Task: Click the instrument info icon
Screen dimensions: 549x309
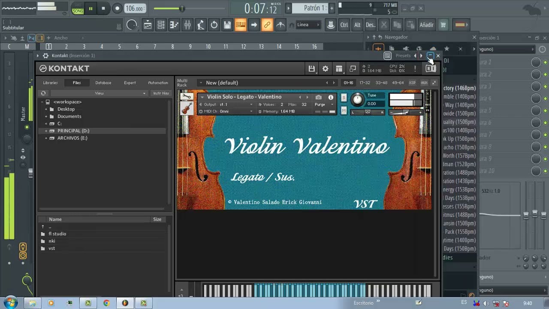Action: tap(331, 97)
